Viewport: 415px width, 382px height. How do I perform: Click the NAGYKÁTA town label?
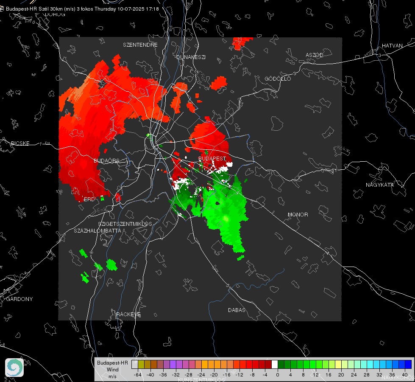379,185
